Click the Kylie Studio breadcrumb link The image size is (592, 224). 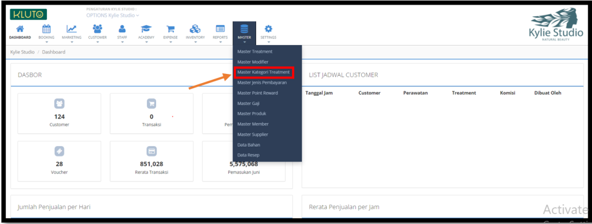(x=23, y=51)
